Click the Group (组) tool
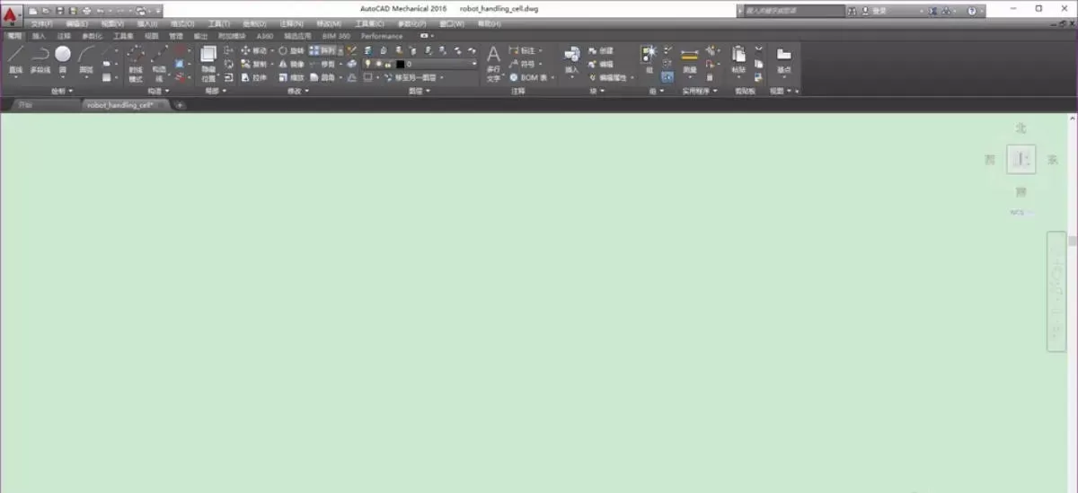The height and width of the screenshot is (493, 1078). (x=649, y=57)
